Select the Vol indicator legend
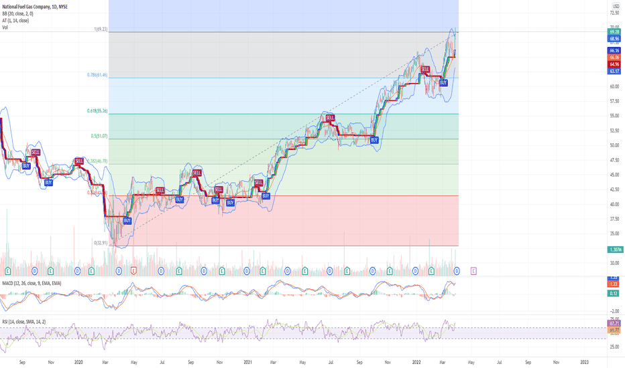Image resolution: width=625 pixels, height=368 pixels. [x=5, y=27]
